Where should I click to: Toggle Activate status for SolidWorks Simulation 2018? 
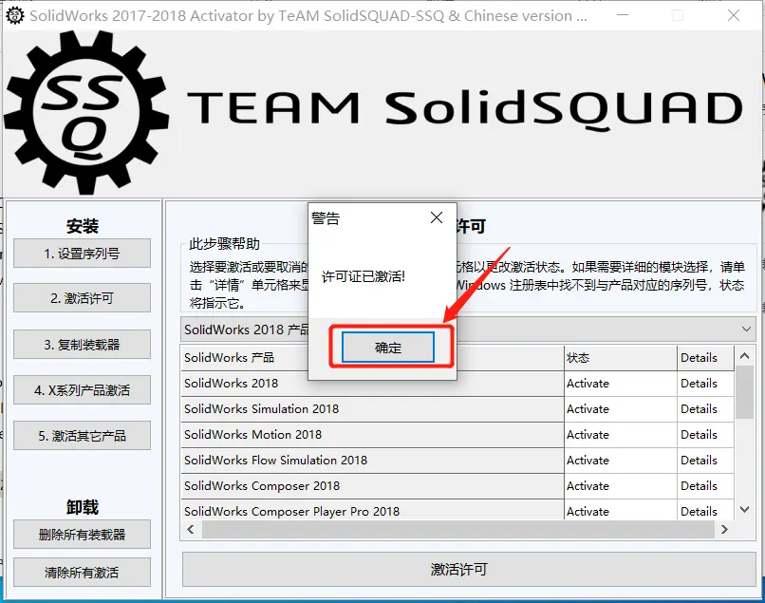620,408
